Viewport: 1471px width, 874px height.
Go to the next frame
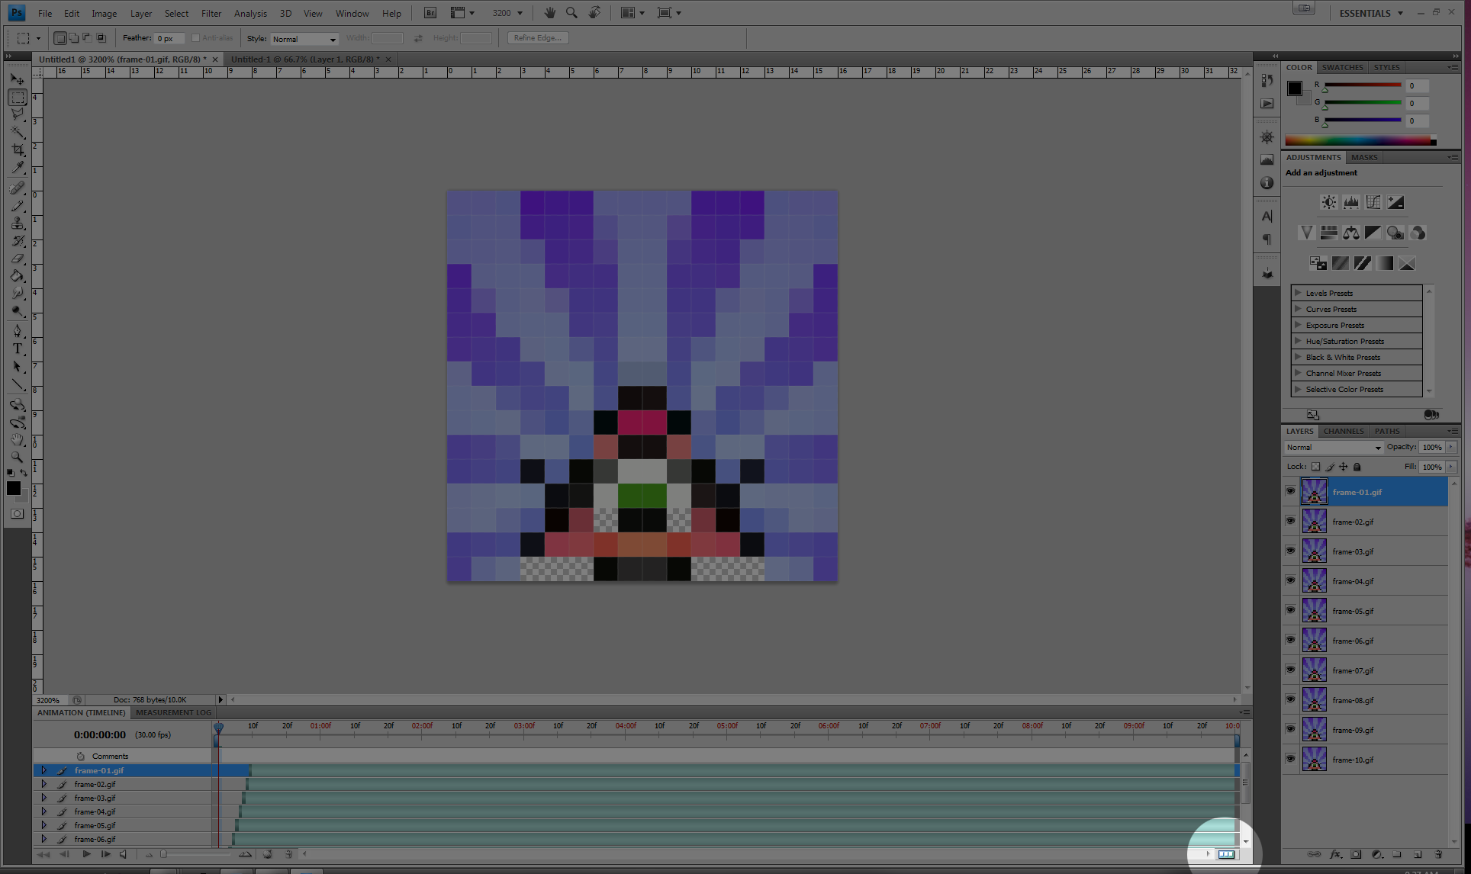point(105,854)
